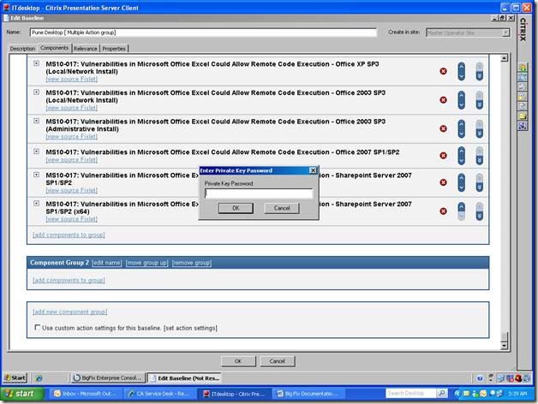Switch to the Description tab

coord(22,49)
